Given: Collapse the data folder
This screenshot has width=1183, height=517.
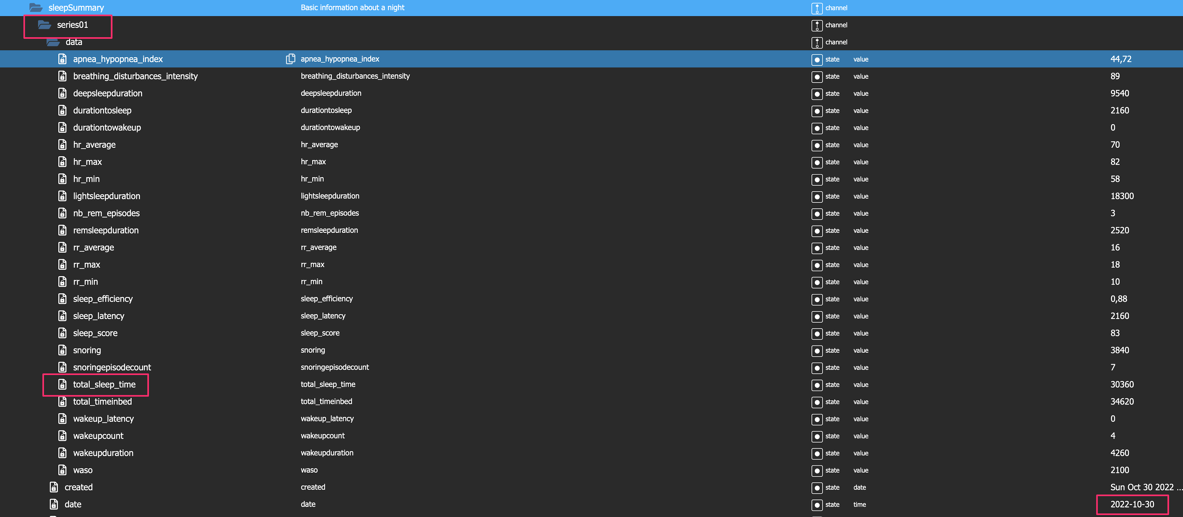Looking at the screenshot, I should point(53,42).
